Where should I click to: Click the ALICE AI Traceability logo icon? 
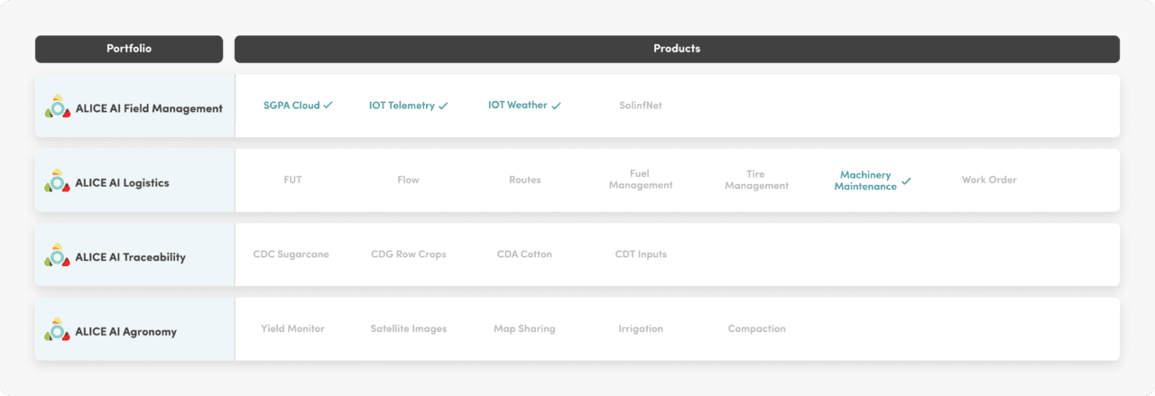[58, 256]
